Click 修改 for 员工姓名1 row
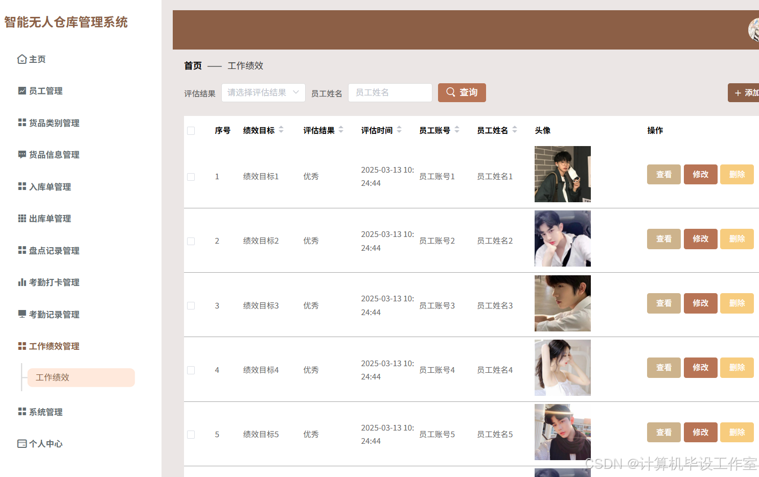 [x=701, y=174]
